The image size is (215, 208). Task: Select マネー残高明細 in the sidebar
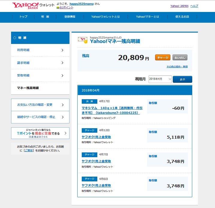[x=40, y=88]
